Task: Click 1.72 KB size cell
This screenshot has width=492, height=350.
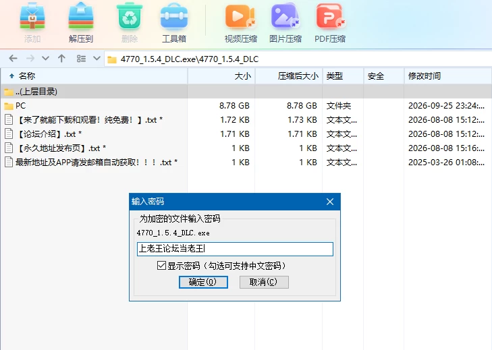Action: (x=235, y=120)
